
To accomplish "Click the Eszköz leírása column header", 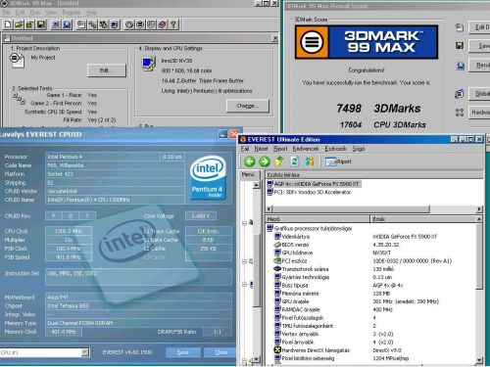I will click(x=373, y=175).
